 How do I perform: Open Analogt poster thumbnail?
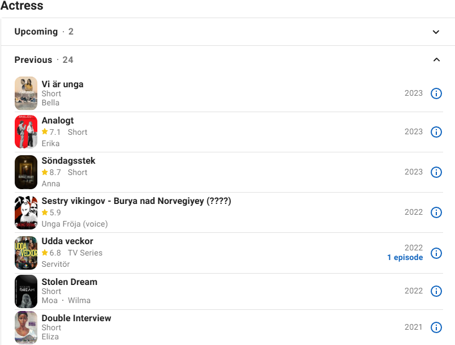pos(26,132)
